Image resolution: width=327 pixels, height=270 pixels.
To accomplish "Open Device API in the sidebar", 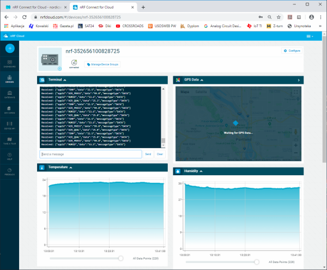I will point(10,126).
